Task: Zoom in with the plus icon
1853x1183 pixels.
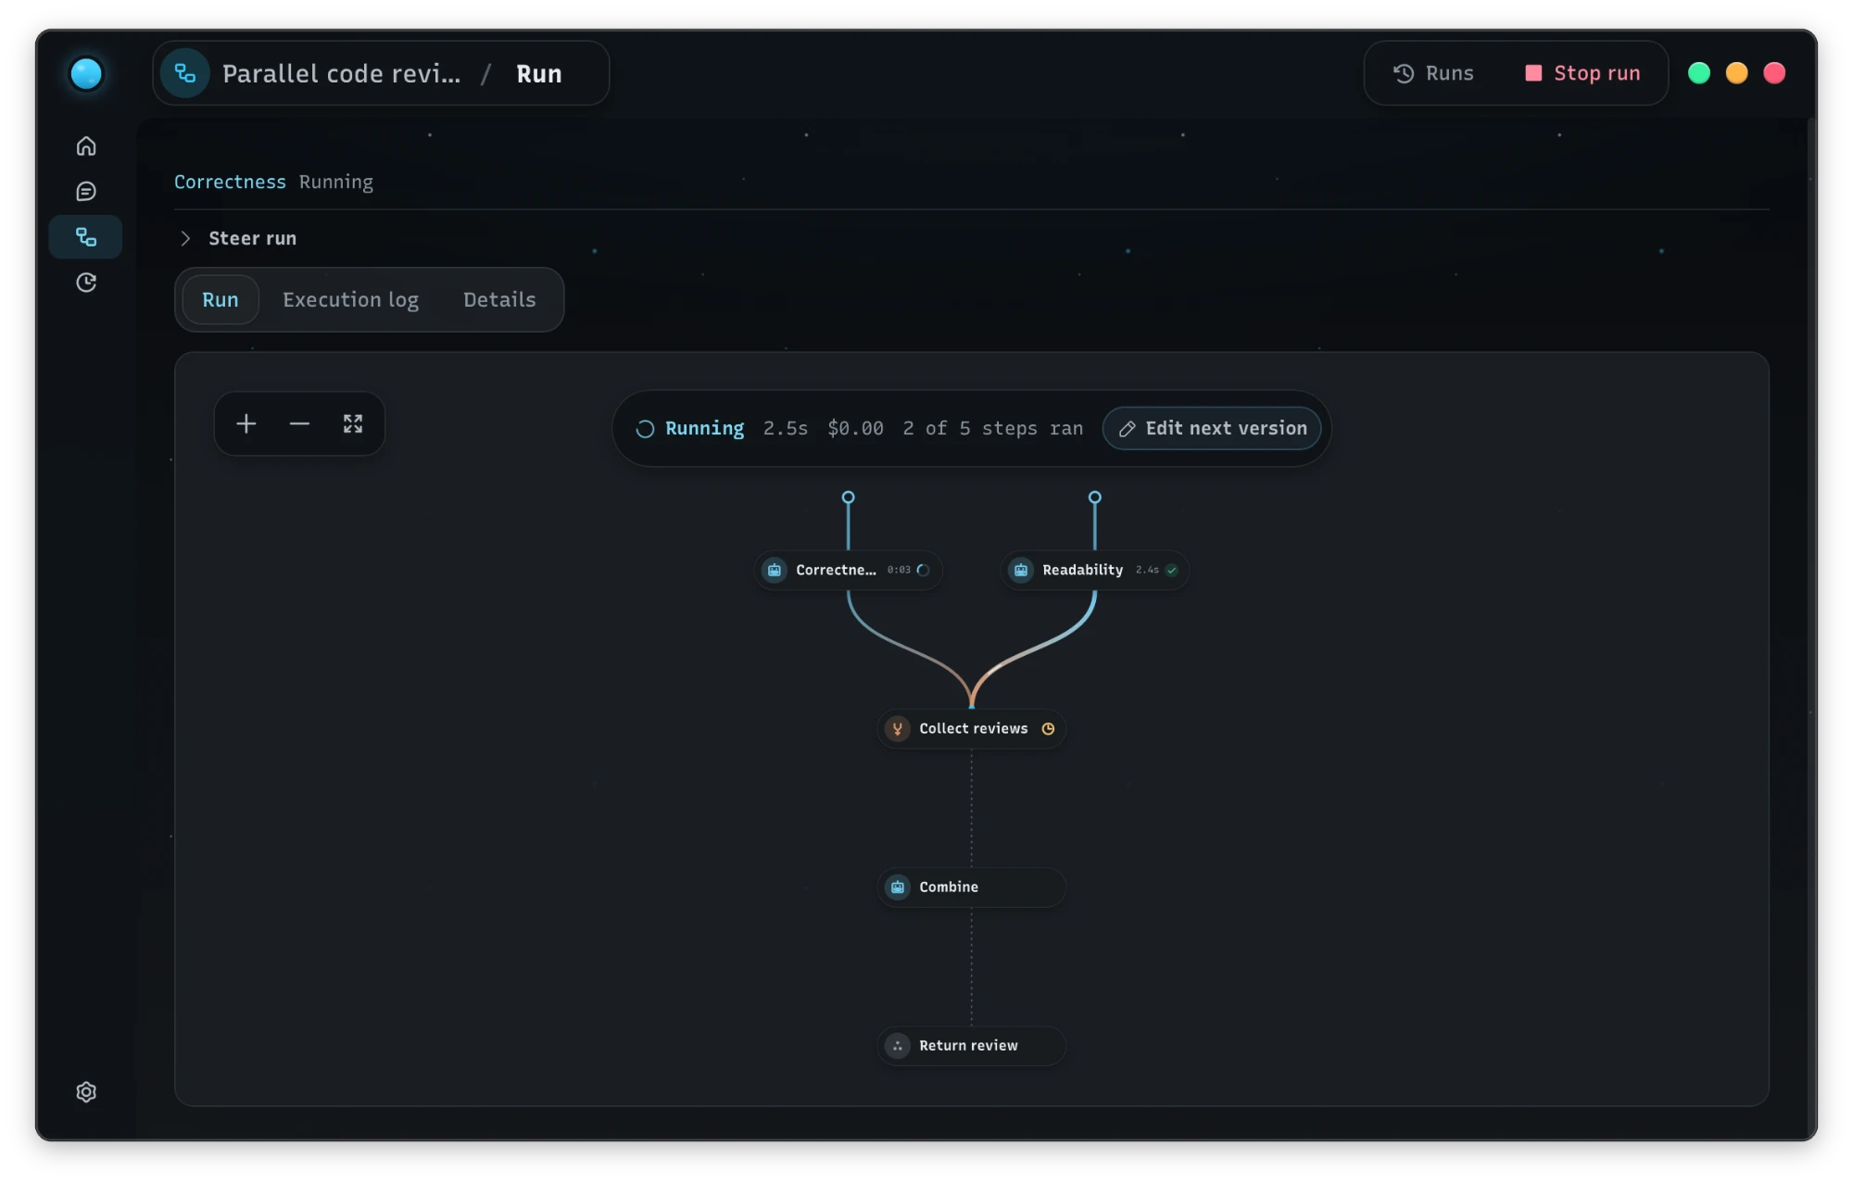Action: coord(246,424)
